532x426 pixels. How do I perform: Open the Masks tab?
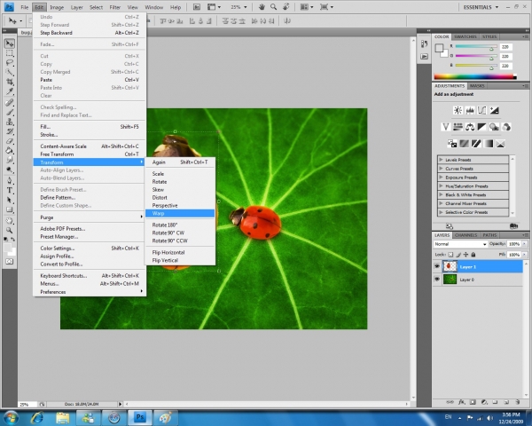(477, 86)
